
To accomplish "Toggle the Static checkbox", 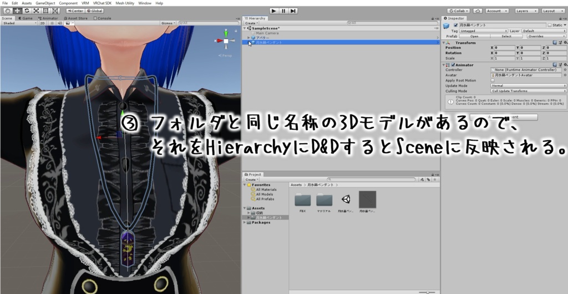I will coord(550,26).
